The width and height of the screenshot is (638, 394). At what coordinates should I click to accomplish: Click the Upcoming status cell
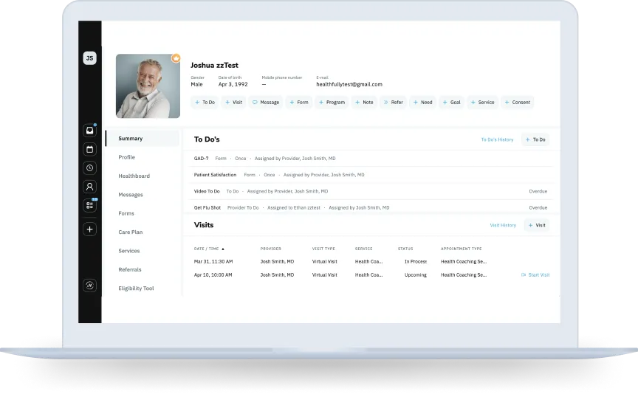click(416, 275)
